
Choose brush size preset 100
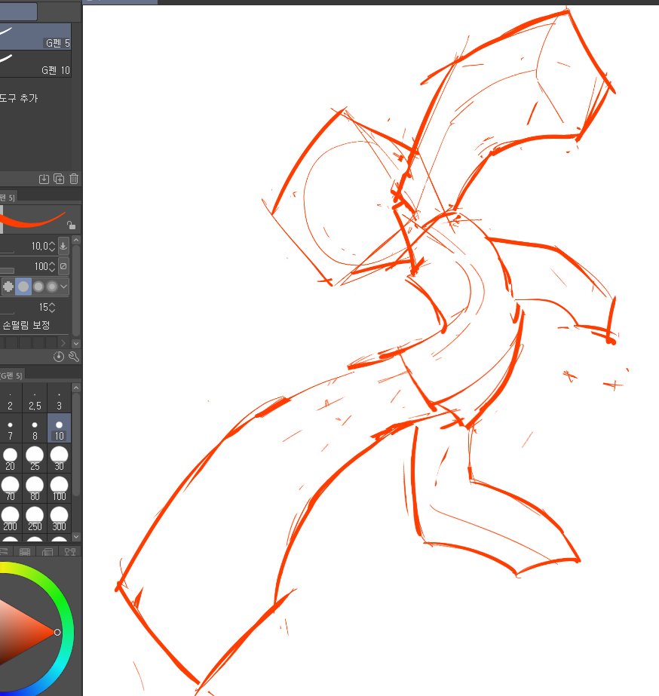pos(59,489)
